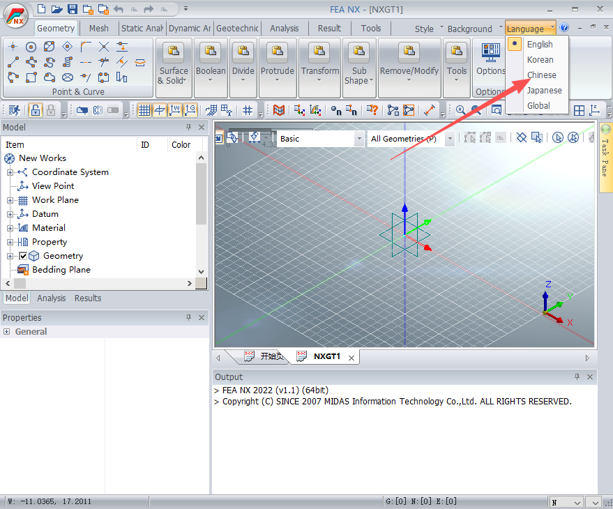Image resolution: width=613 pixels, height=509 pixels.
Task: Click the blue help question mark icon
Action: coord(564,28)
